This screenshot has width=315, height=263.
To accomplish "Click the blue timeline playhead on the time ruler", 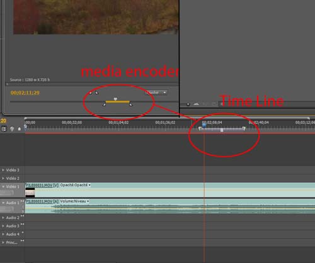I will [204, 125].
